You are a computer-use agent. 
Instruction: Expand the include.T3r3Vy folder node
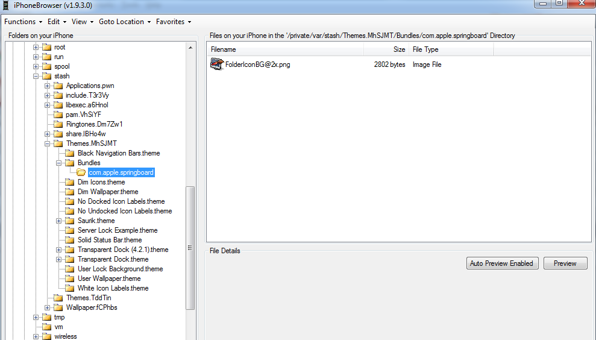click(47, 95)
